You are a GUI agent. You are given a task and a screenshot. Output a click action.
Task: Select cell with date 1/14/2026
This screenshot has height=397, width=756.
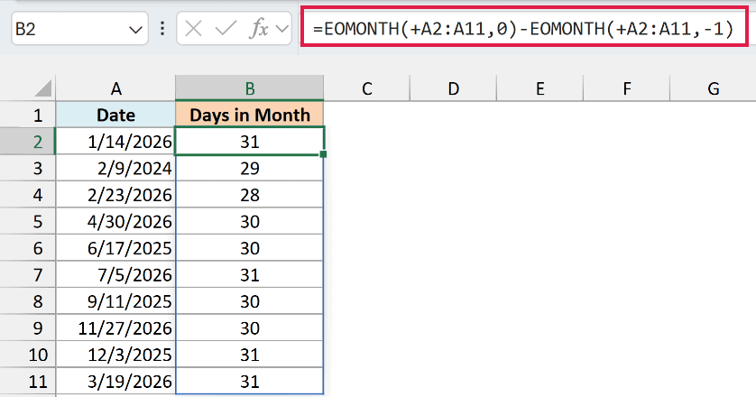tap(115, 142)
